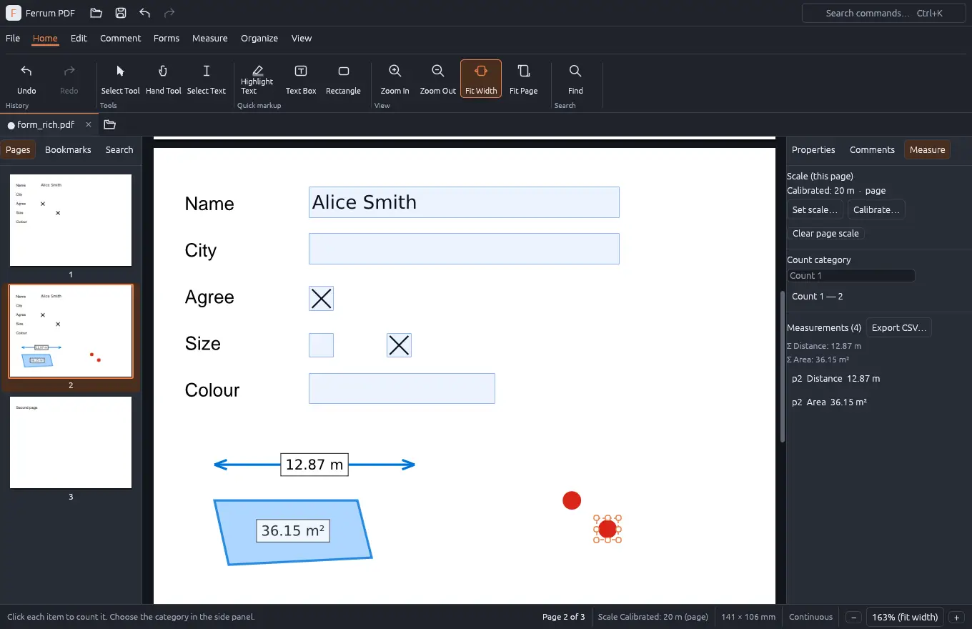Toggle Fit Width view
The image size is (972, 629).
pyautogui.click(x=481, y=79)
